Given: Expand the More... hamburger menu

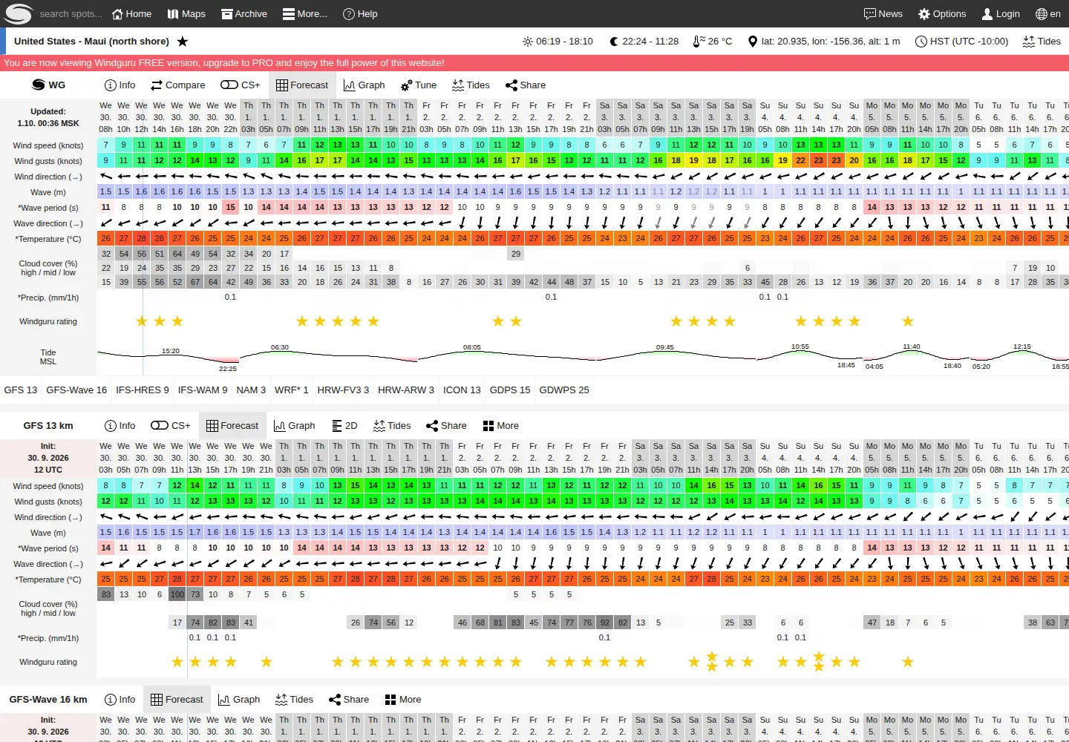Looking at the screenshot, I should point(305,13).
